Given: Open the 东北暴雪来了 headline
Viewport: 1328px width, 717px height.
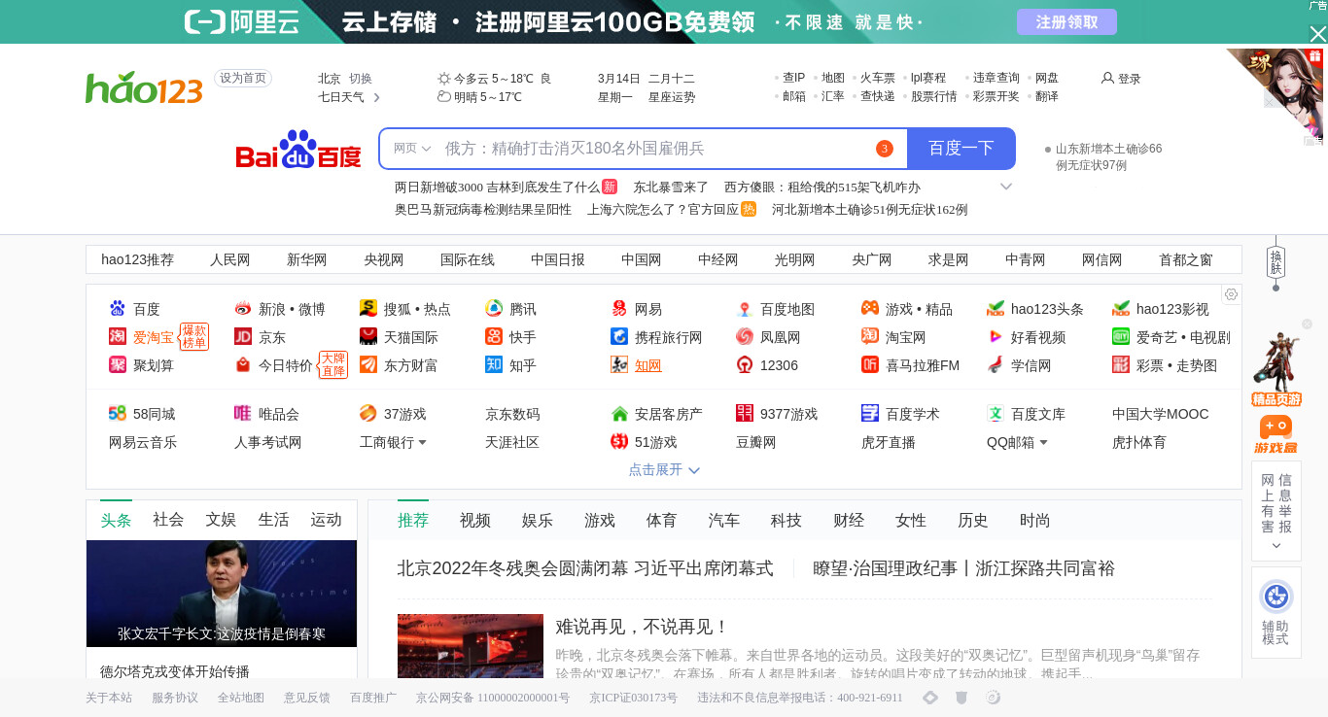Looking at the screenshot, I should click(671, 187).
